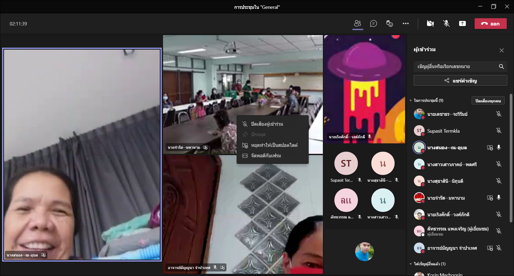Mute นางสนอง--ณ-อุบล microphone in participant list

(499, 147)
